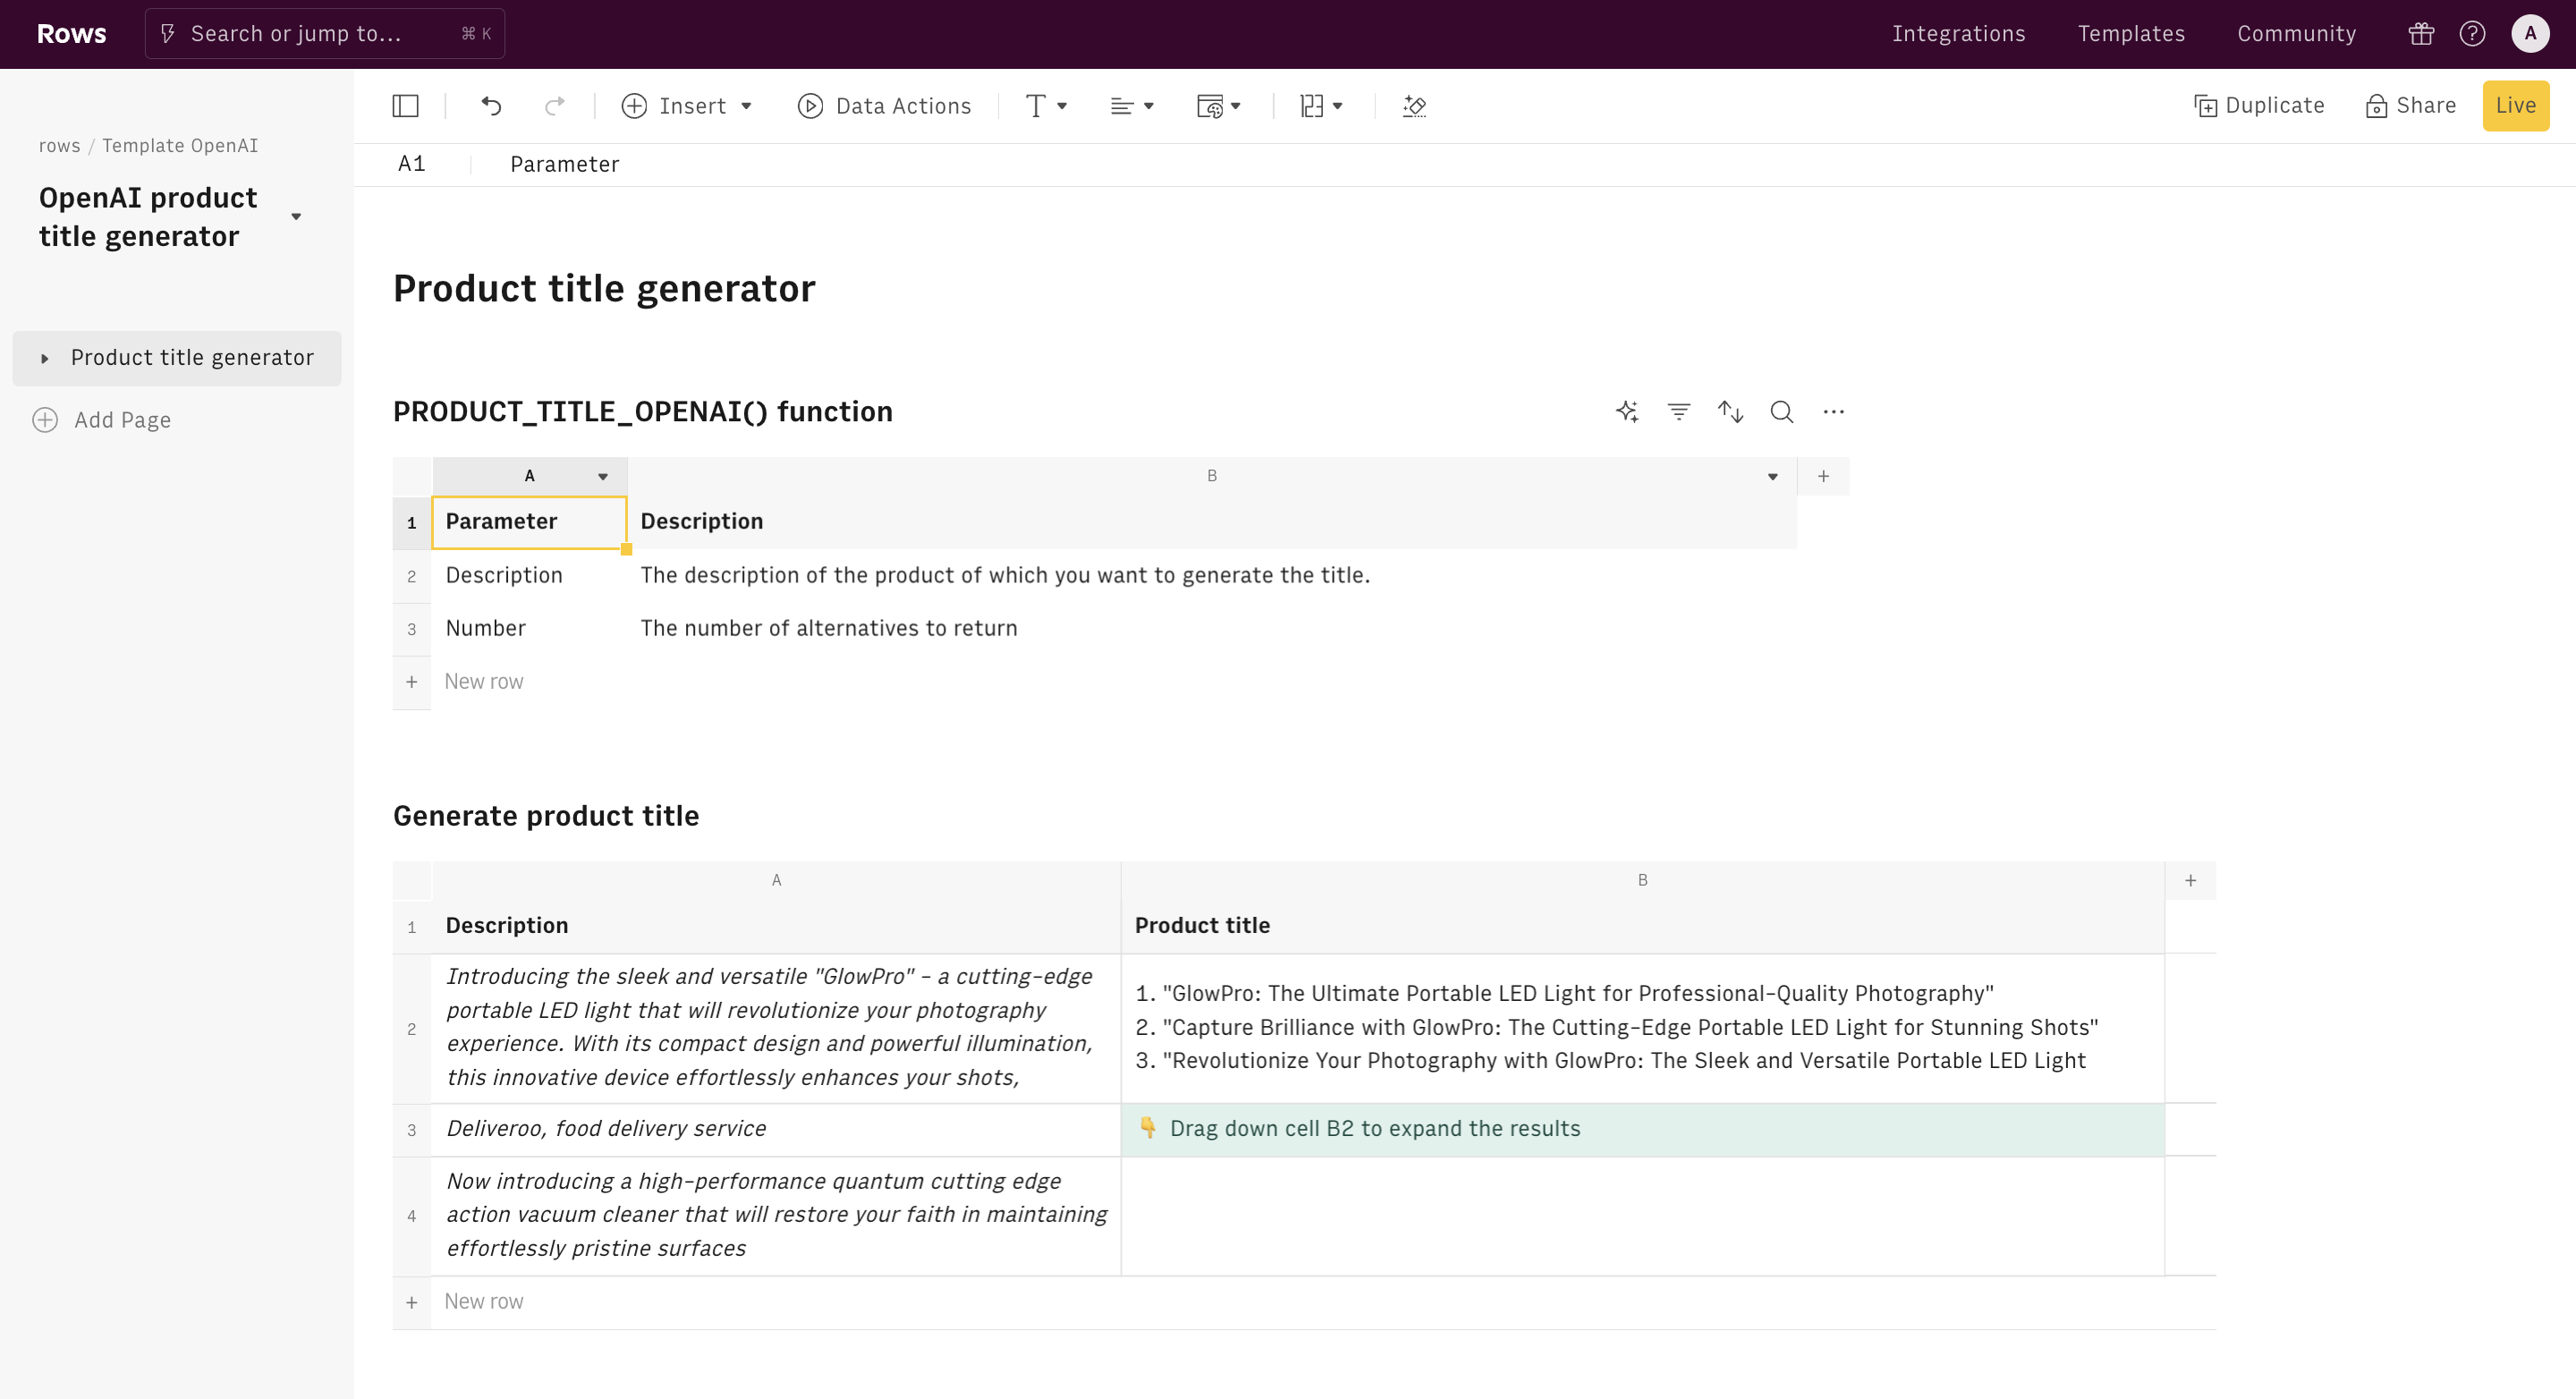Click the Share button

tap(2411, 106)
